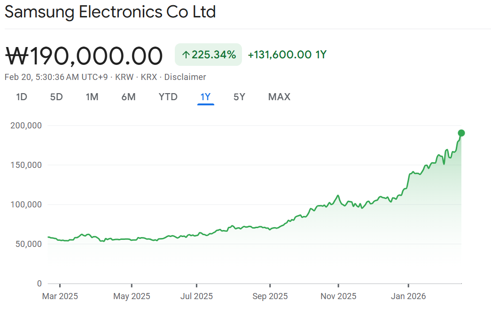Click the Sep 2025 axis label
The image size is (491, 309).
(x=270, y=296)
